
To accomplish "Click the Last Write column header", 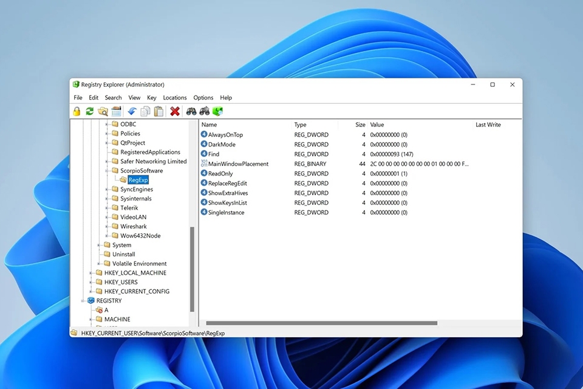I will tap(488, 125).
